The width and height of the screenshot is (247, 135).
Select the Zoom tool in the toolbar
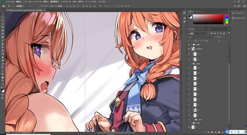pos(3,80)
